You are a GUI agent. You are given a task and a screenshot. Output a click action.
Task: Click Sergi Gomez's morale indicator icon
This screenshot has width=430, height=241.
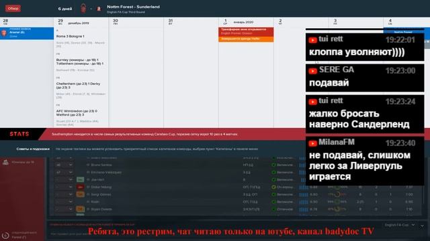coord(273,195)
